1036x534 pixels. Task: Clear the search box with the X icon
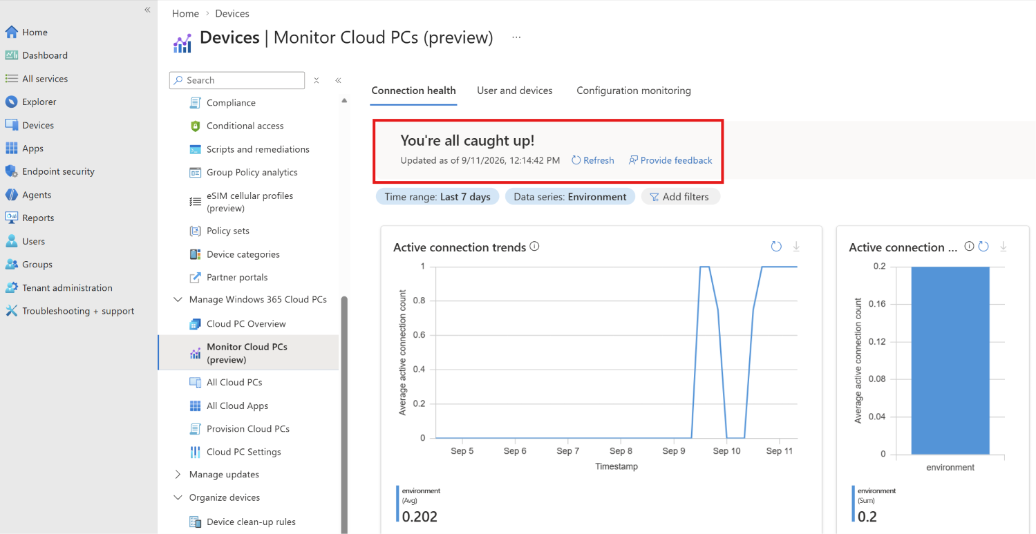click(317, 80)
